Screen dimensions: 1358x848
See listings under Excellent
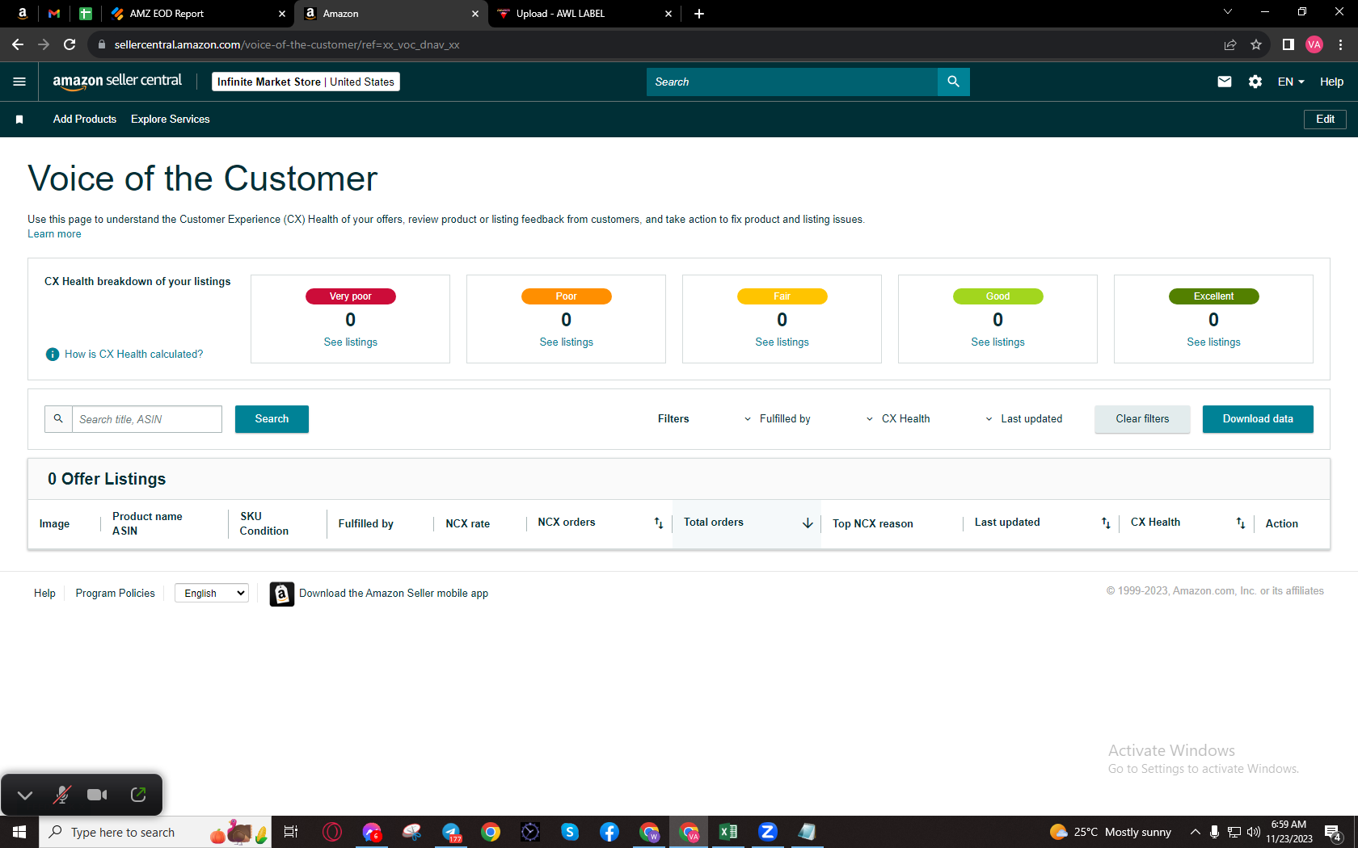(x=1214, y=342)
